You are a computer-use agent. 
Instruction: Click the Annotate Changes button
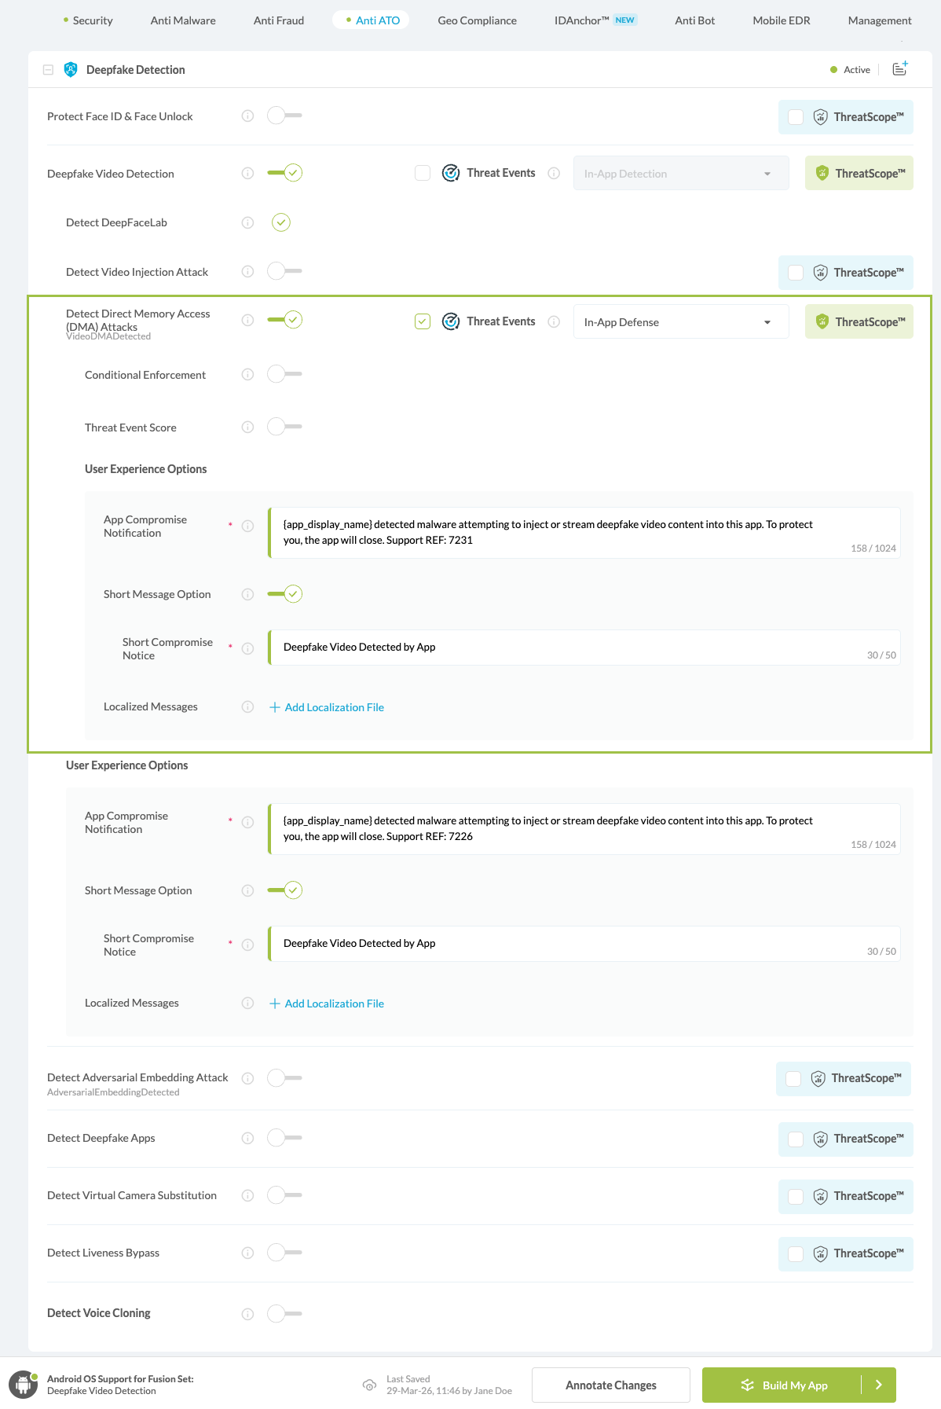pyautogui.click(x=611, y=1385)
